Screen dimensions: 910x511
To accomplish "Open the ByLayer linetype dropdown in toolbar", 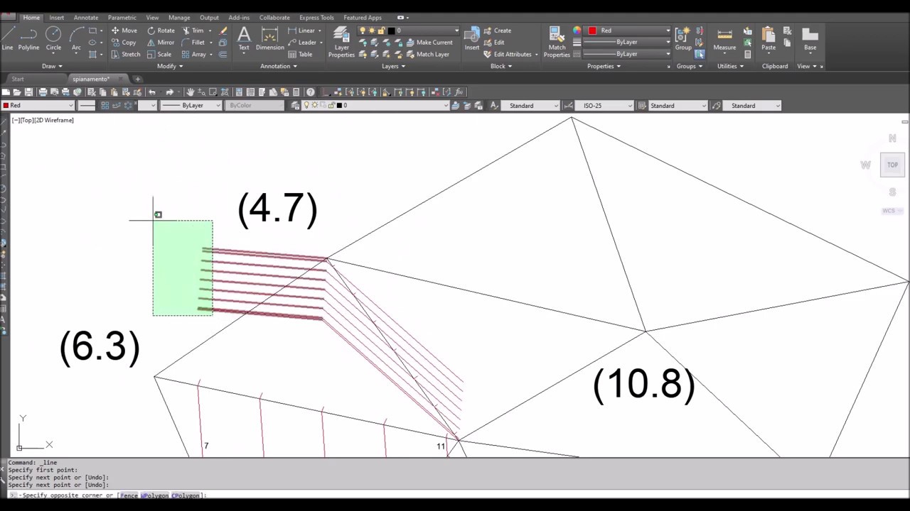I will (191, 105).
